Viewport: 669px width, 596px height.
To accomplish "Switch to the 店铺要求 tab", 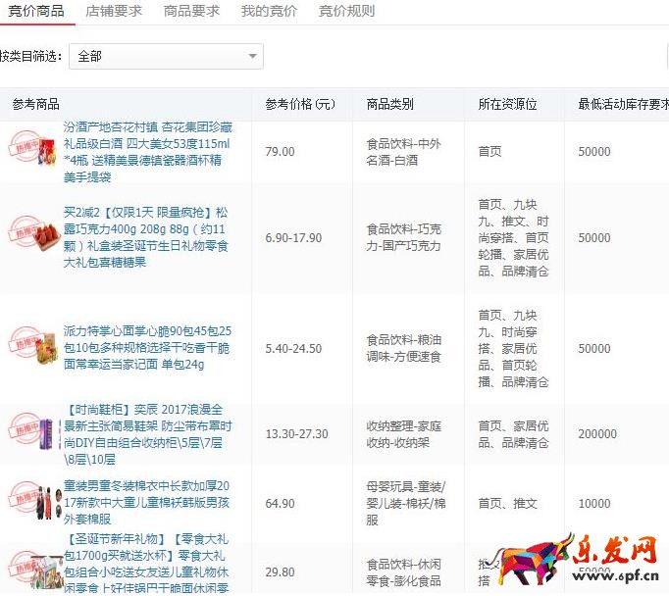I will click(x=114, y=12).
